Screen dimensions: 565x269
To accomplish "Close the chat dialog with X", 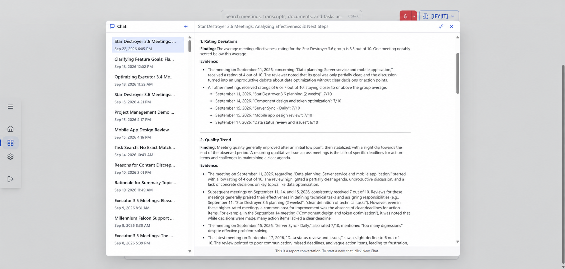I will click(x=451, y=26).
